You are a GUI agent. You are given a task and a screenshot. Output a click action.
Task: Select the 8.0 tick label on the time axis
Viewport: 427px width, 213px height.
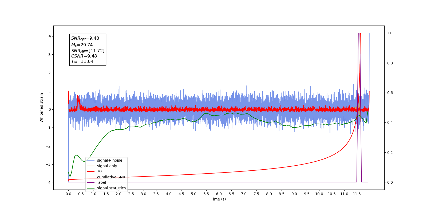coord(269,194)
